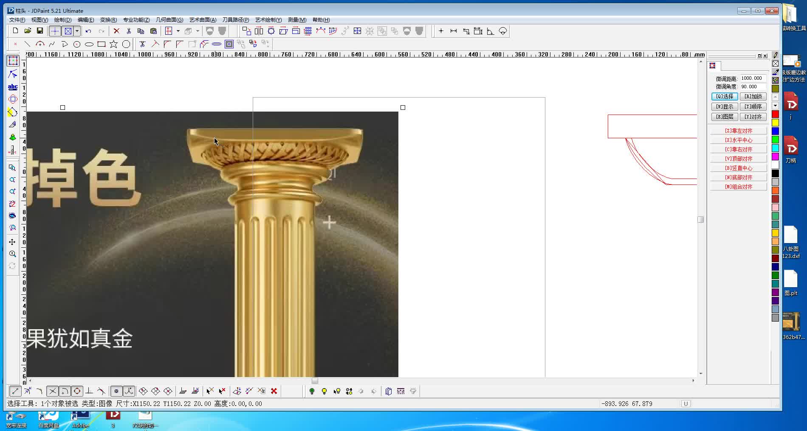The image size is (807, 431).
Task: Select the rectangle drawing tool
Action: (102, 44)
